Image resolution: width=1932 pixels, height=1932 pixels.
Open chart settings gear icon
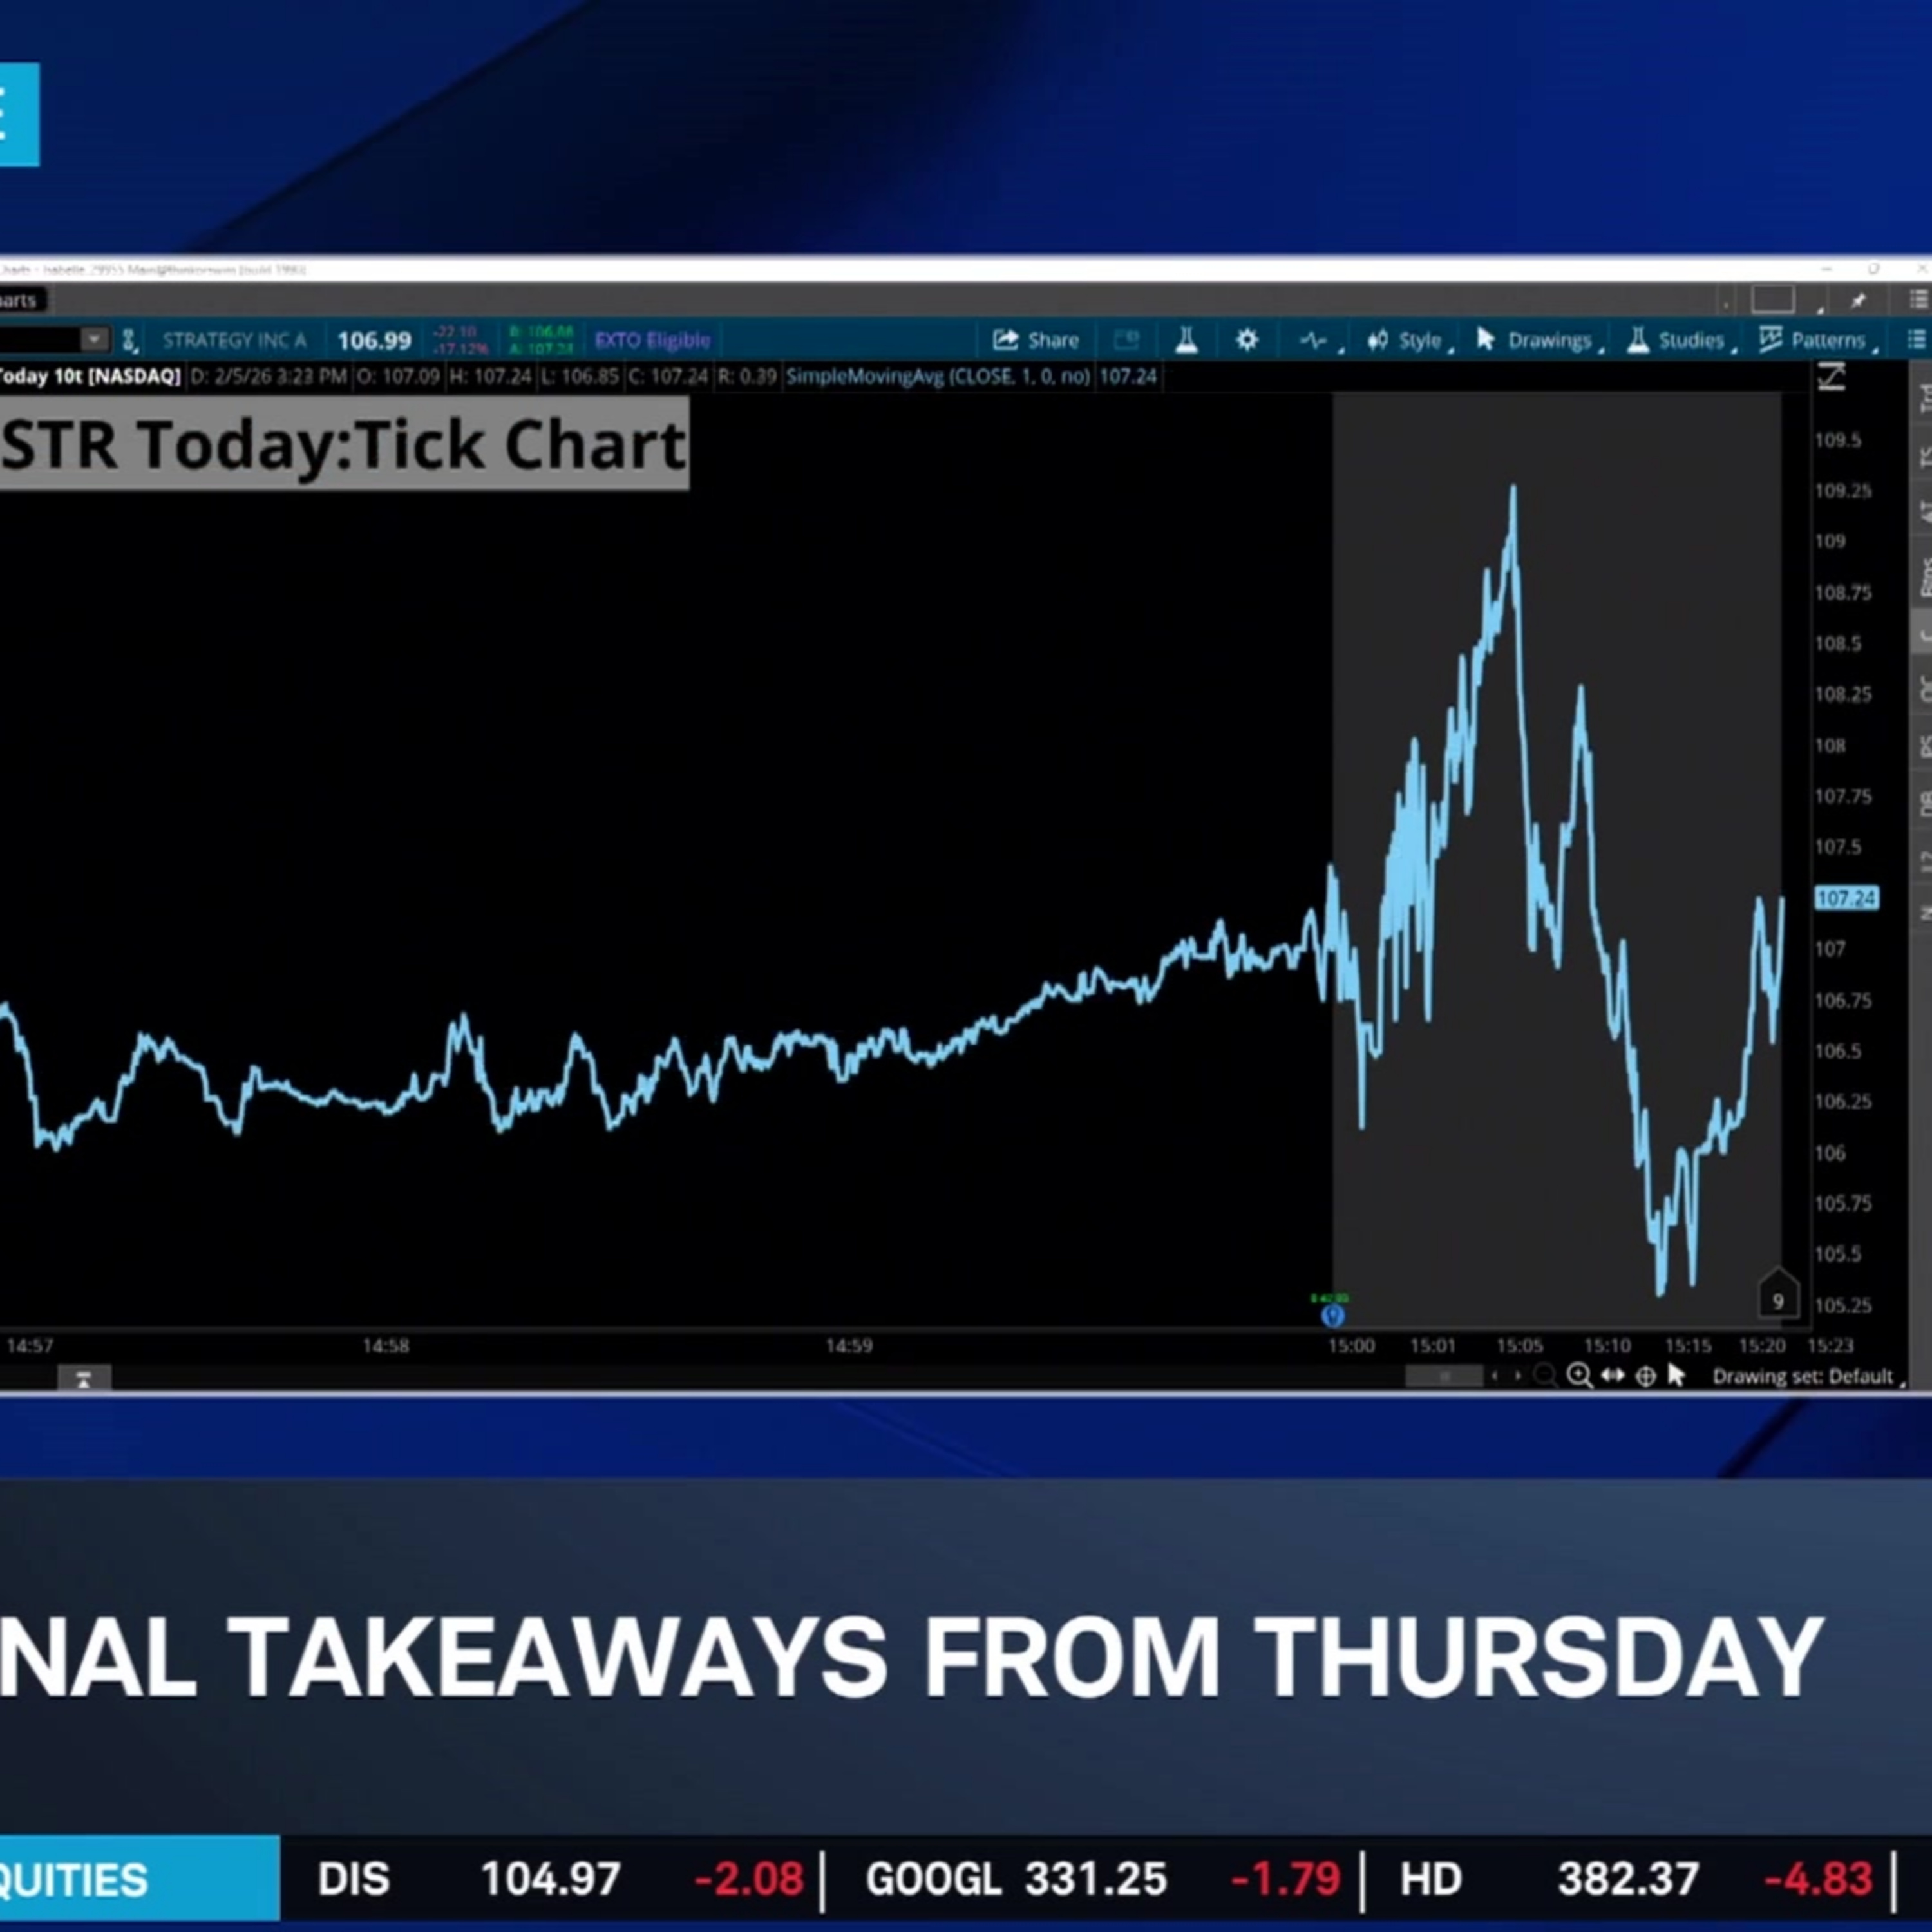[1246, 340]
